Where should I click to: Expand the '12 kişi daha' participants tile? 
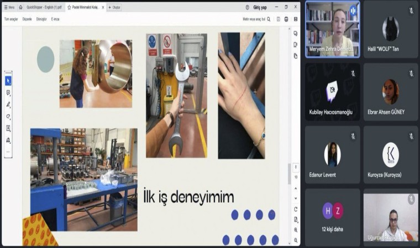pos(332,215)
